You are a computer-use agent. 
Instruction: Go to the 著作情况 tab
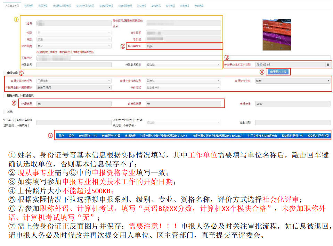(156, 6)
